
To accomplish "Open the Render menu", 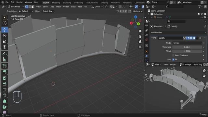I will click(19, 2).
